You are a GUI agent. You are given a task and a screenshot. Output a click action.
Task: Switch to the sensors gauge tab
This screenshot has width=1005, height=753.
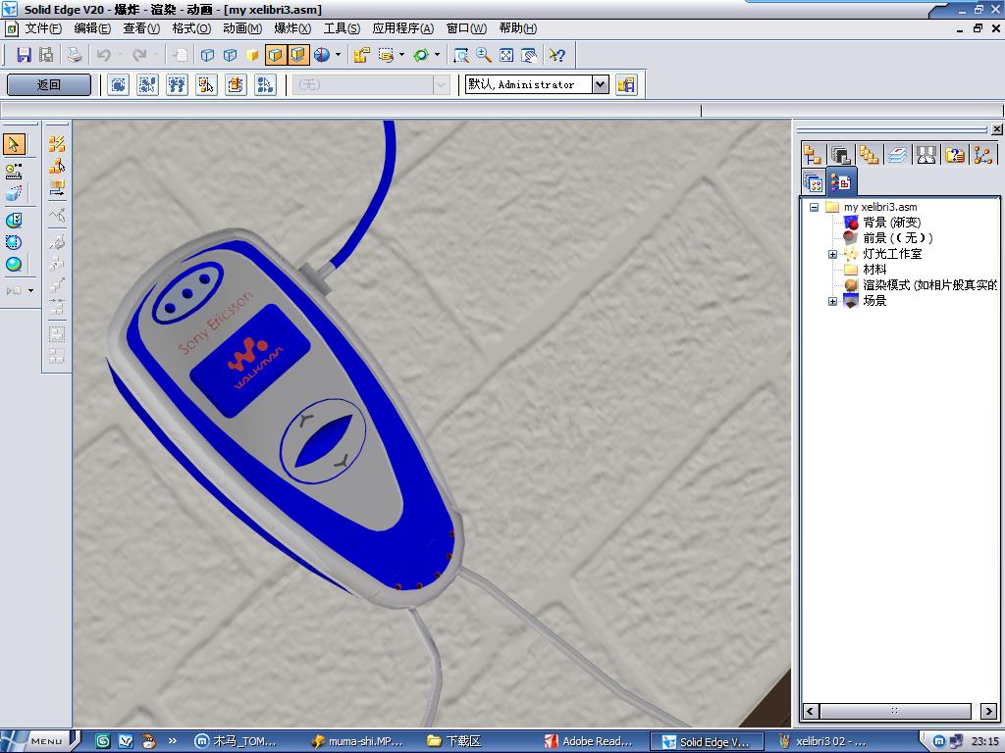pos(926,155)
